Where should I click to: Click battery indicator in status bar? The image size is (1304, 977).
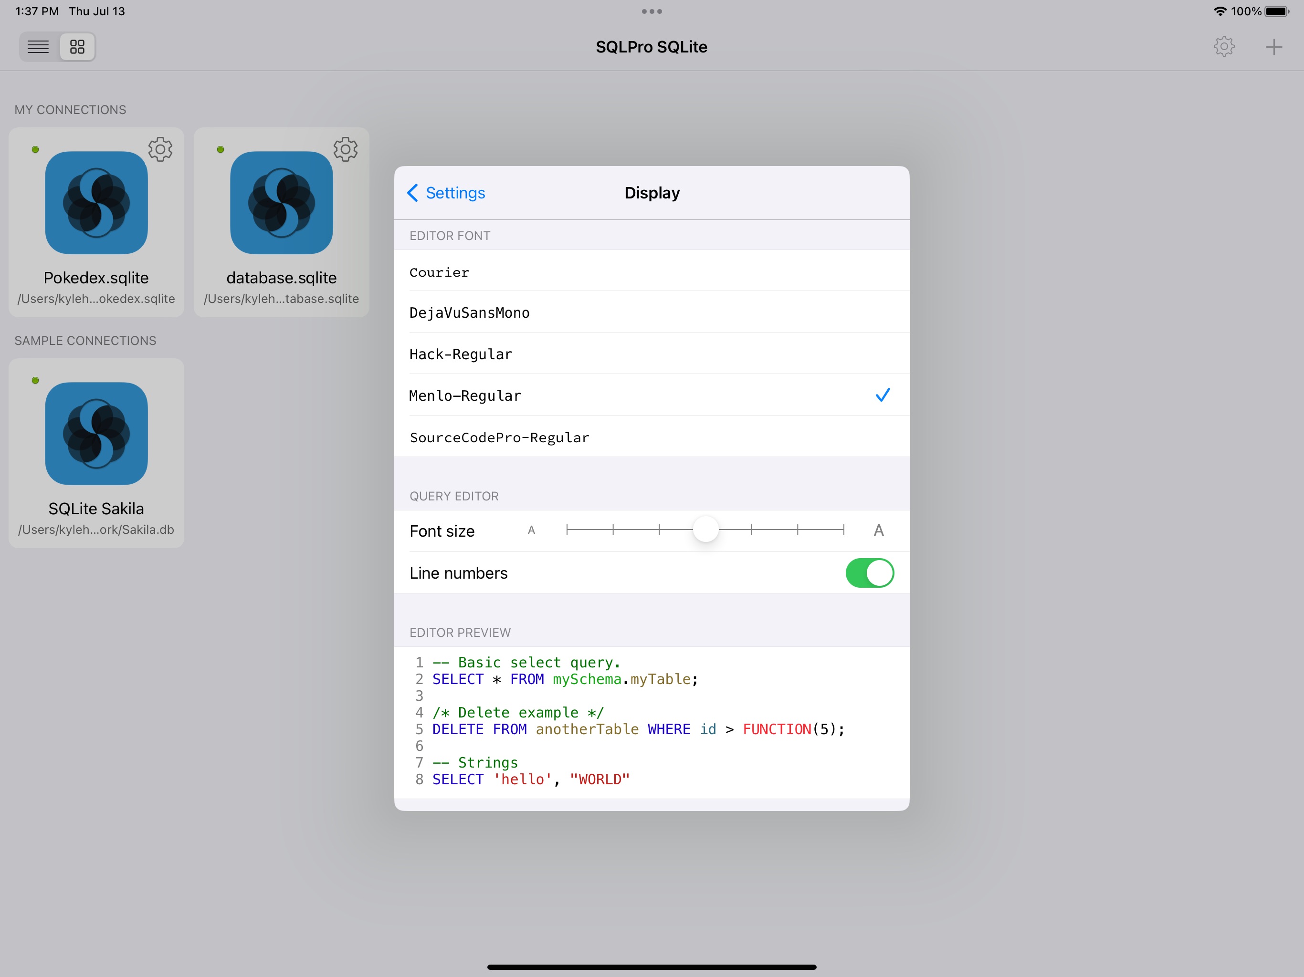click(x=1277, y=11)
